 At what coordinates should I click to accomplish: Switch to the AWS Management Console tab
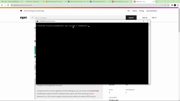point(55,2)
